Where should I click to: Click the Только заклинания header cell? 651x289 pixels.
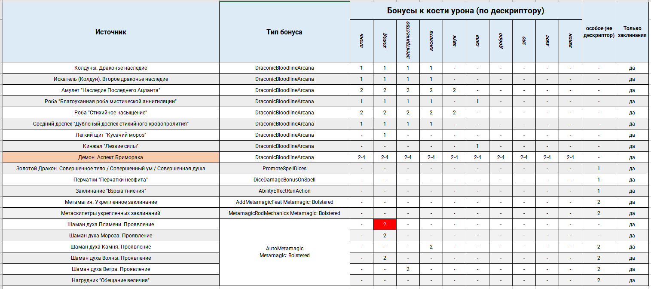click(632, 32)
